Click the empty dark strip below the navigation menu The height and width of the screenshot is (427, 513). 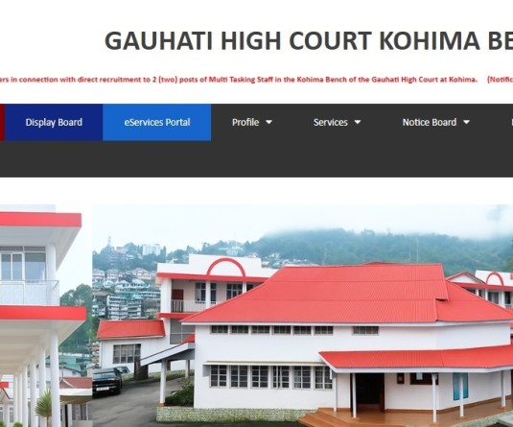click(257, 159)
